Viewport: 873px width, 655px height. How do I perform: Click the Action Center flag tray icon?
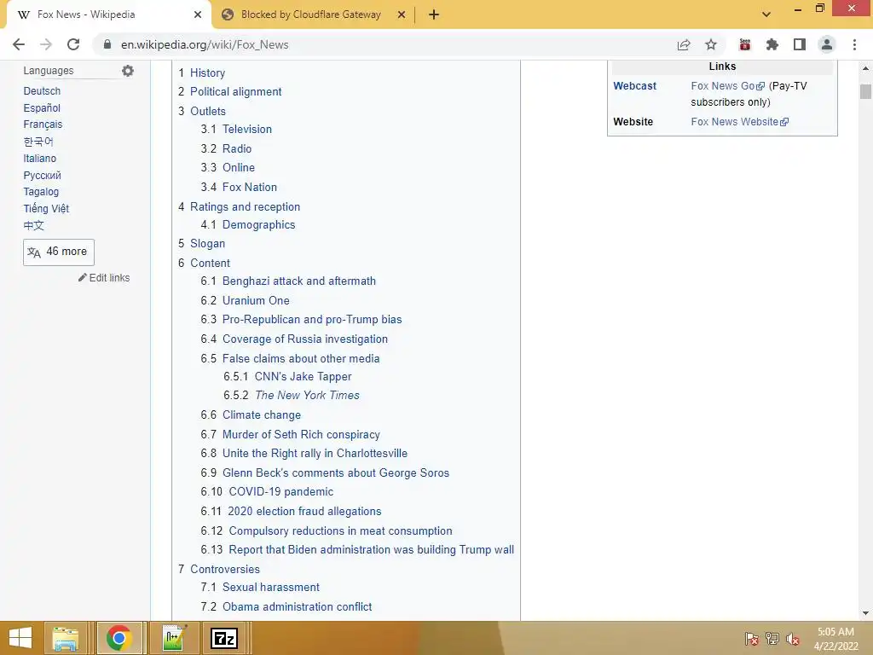click(752, 639)
